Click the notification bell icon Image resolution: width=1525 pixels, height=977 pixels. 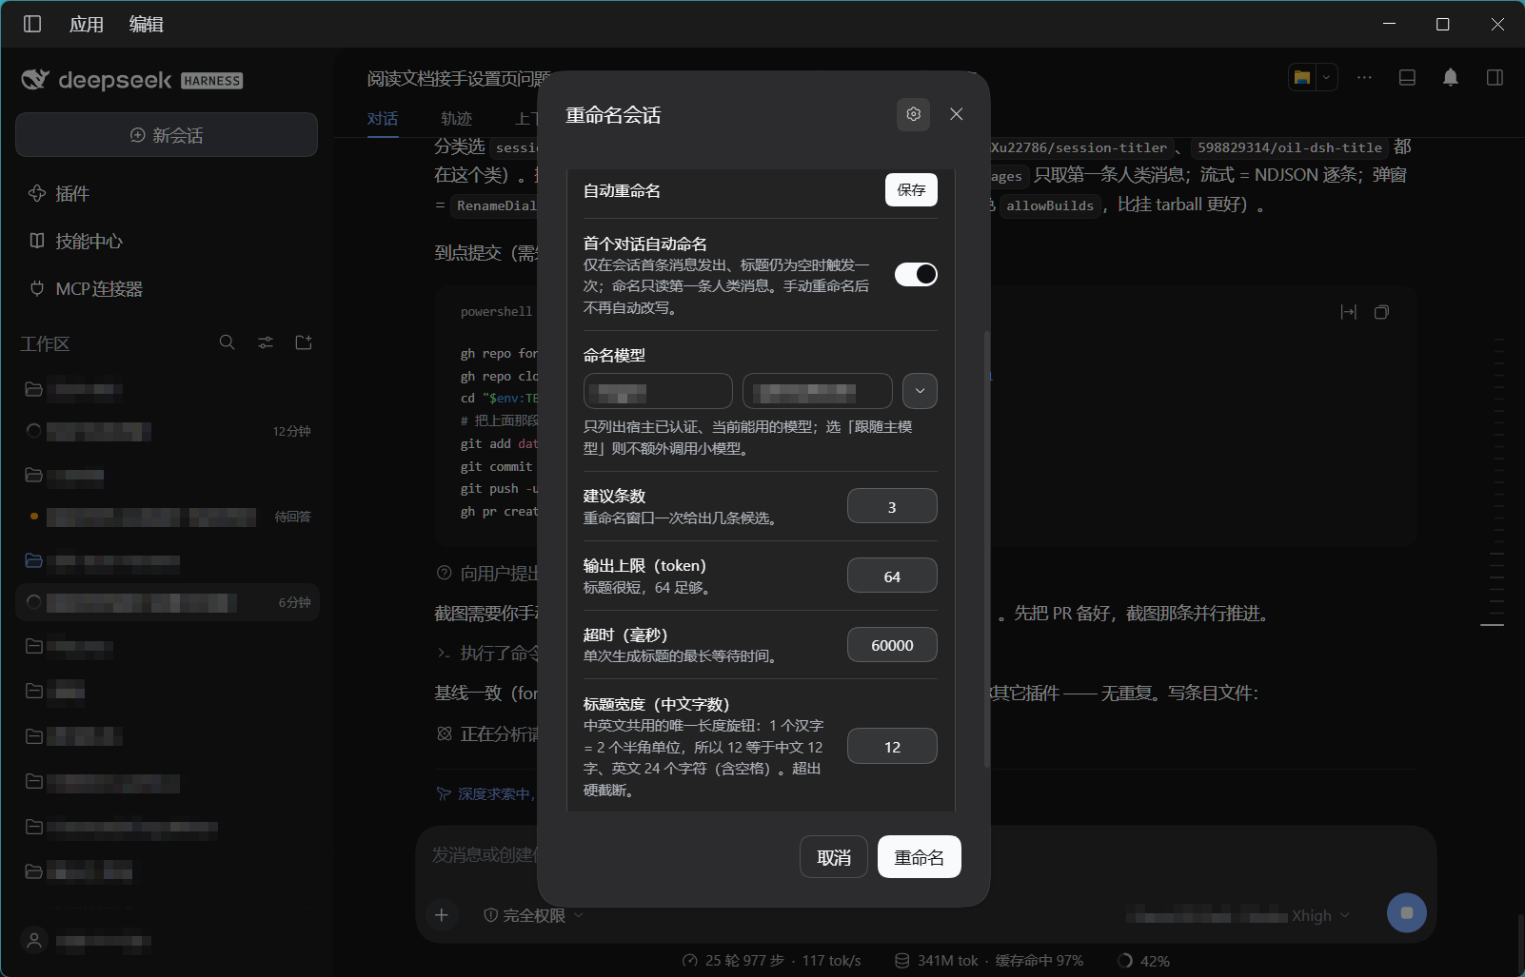coord(1451,77)
